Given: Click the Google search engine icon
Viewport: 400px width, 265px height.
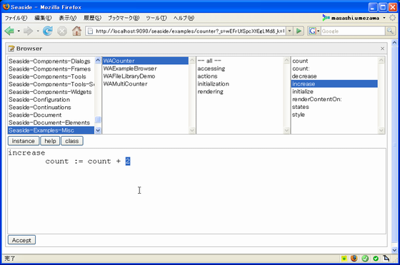Looking at the screenshot, I should (x=313, y=31).
